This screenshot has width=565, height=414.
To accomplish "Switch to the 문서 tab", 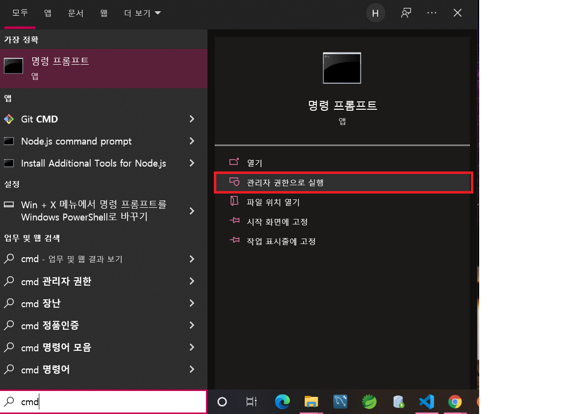I will (76, 13).
